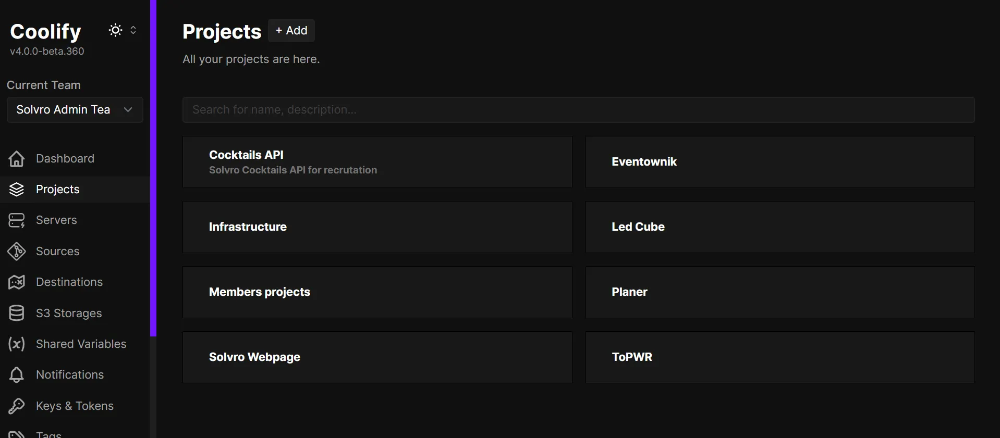Viewport: 1000px width, 438px height.
Task: Open the Led Cube project card
Action: [x=779, y=227]
